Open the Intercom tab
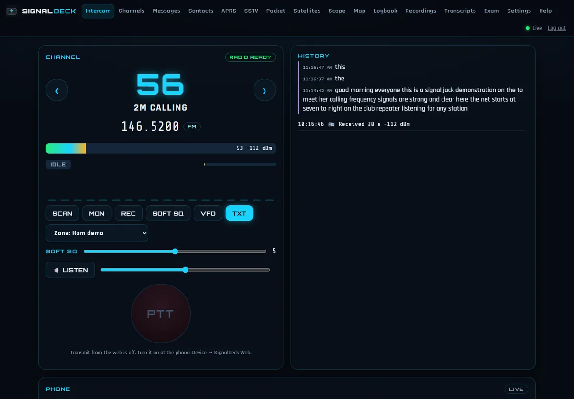The height and width of the screenshot is (399, 574). pyautogui.click(x=98, y=11)
